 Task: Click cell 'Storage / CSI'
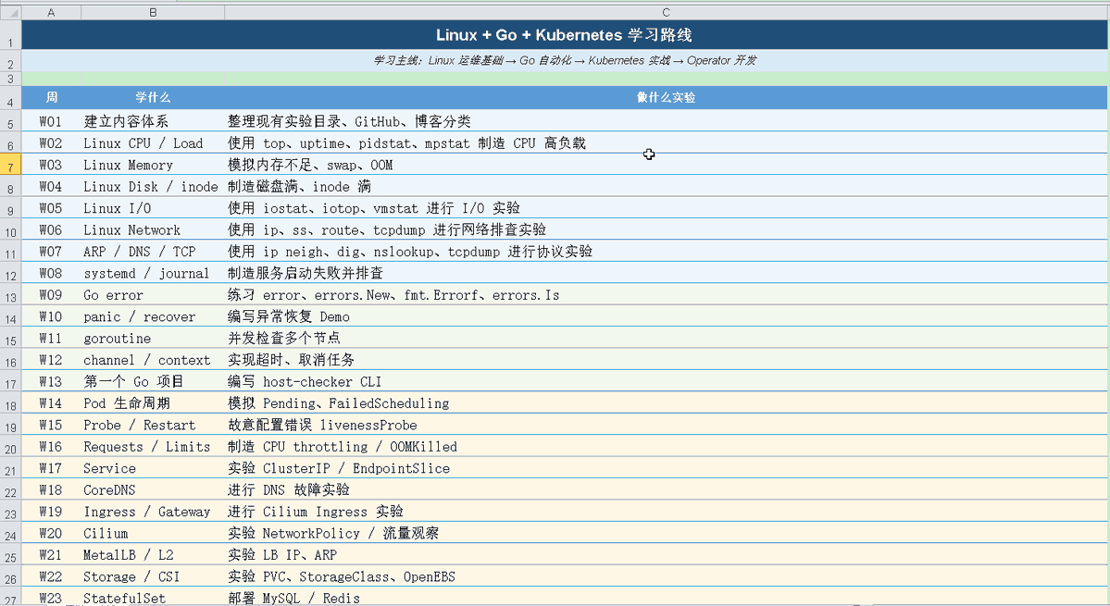pyautogui.click(x=153, y=576)
